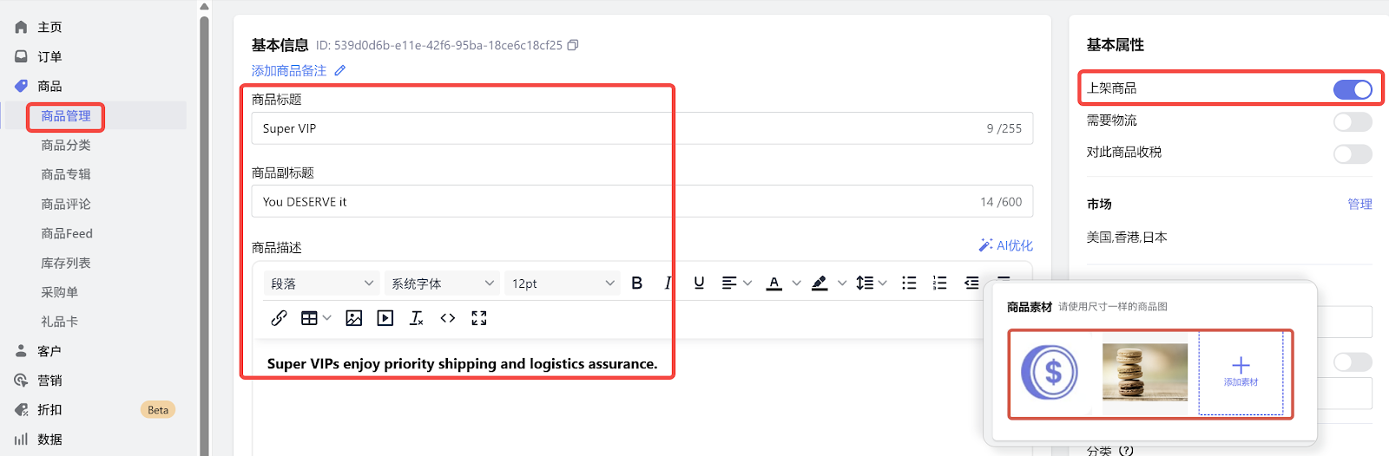
Task: Go to 商品分类 in sidebar
Action: tap(66, 145)
